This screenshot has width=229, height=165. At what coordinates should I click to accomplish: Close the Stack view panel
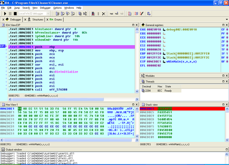coord(227,104)
